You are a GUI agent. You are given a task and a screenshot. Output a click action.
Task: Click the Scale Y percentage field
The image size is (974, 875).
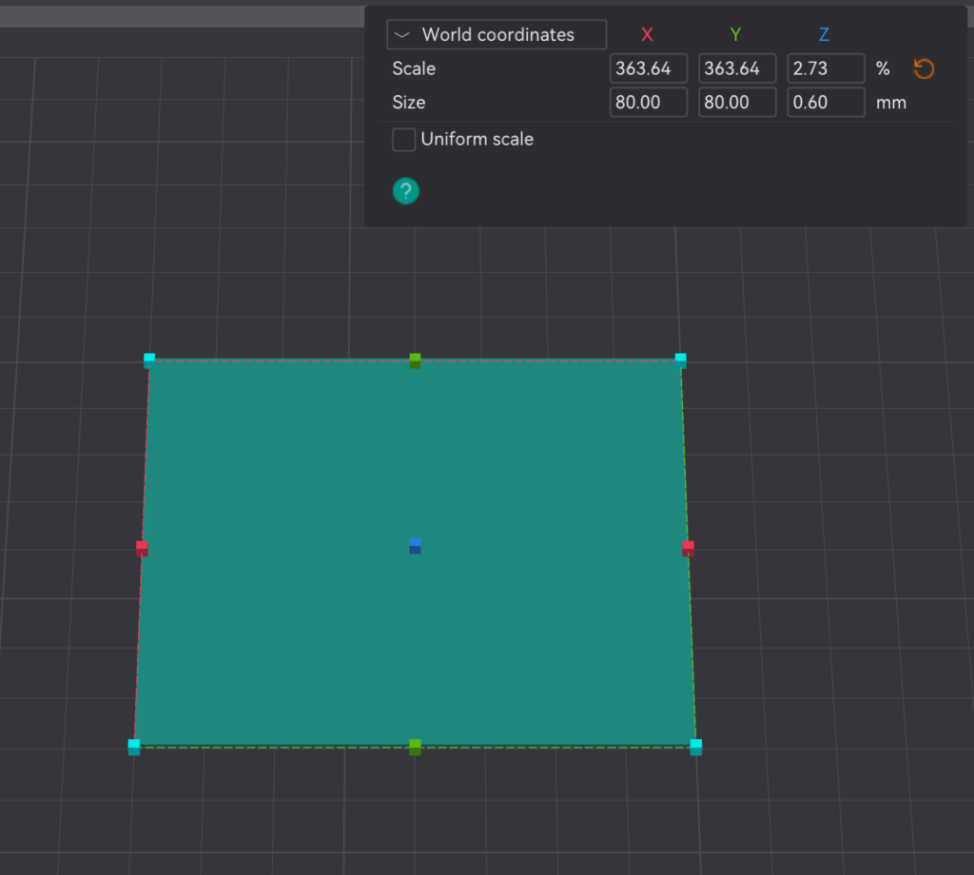pos(737,68)
